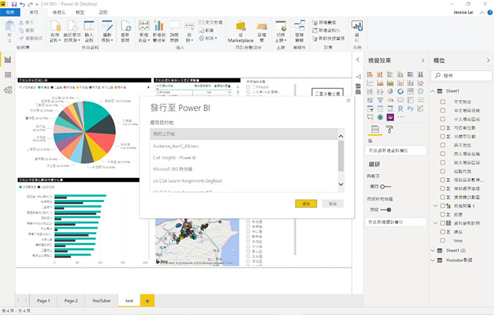
Task: Open the Modeling (模型) ribbon tab
Action: (x=80, y=12)
